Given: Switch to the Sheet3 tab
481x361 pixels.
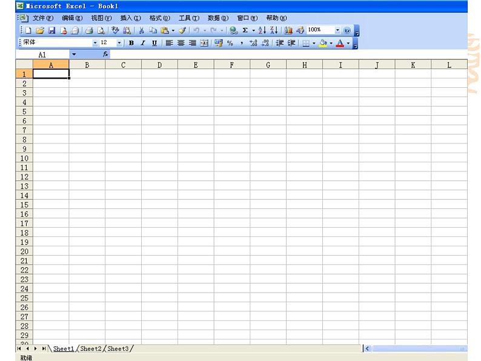Looking at the screenshot, I should pos(118,349).
